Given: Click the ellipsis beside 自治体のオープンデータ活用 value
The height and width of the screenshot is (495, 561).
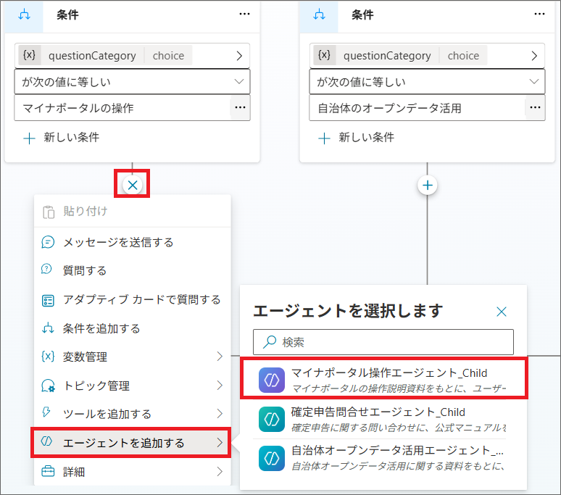Looking at the screenshot, I should pyautogui.click(x=534, y=108).
